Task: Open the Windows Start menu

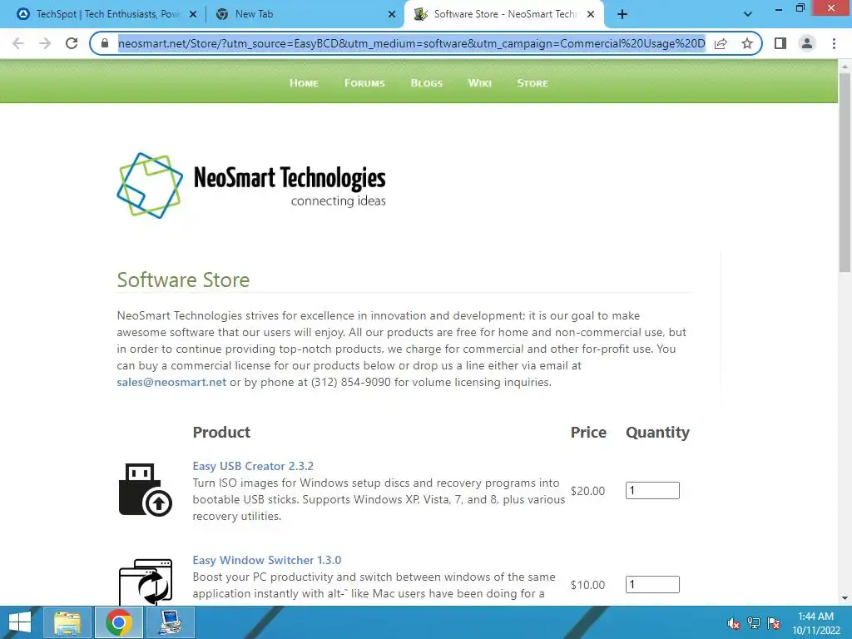Action: click(20, 622)
